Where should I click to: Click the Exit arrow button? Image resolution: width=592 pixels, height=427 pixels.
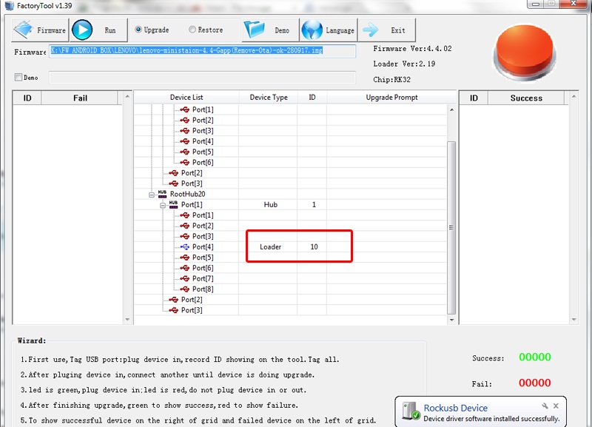click(386, 30)
